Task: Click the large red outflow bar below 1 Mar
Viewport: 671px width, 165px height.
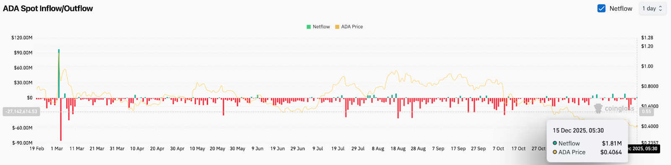Action: tap(61, 119)
